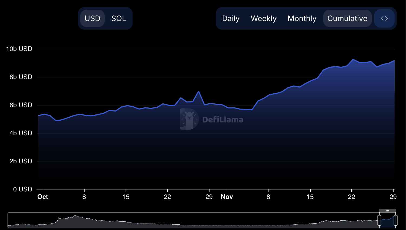This screenshot has width=406, height=230.
Task: Open the embed code icon button
Action: tap(384, 18)
